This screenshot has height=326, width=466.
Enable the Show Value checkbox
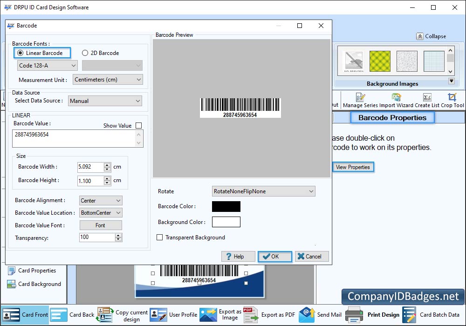click(138, 126)
